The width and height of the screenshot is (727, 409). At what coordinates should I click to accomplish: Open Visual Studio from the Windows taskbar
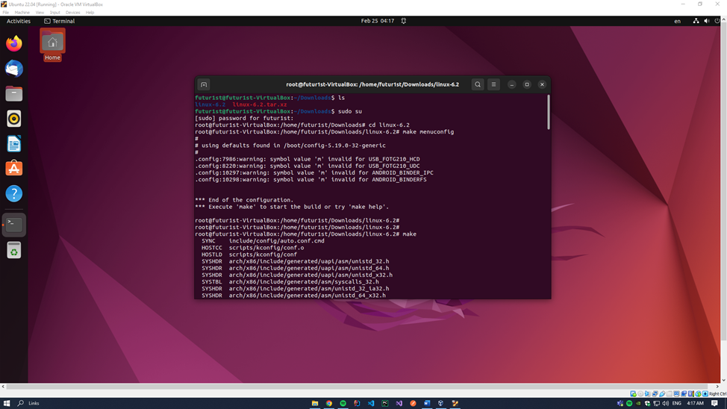pyautogui.click(x=399, y=403)
